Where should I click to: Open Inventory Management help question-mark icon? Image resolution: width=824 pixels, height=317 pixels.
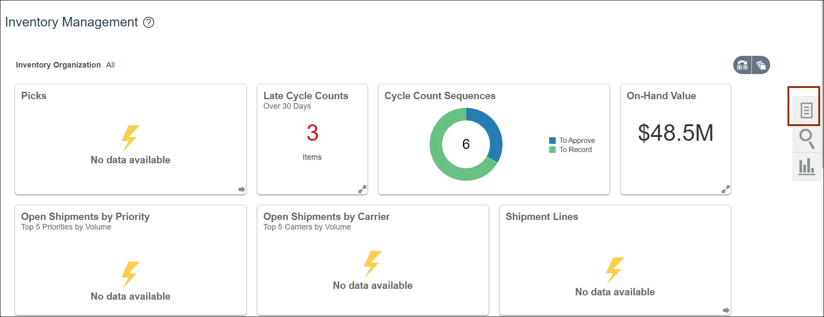pyautogui.click(x=148, y=23)
